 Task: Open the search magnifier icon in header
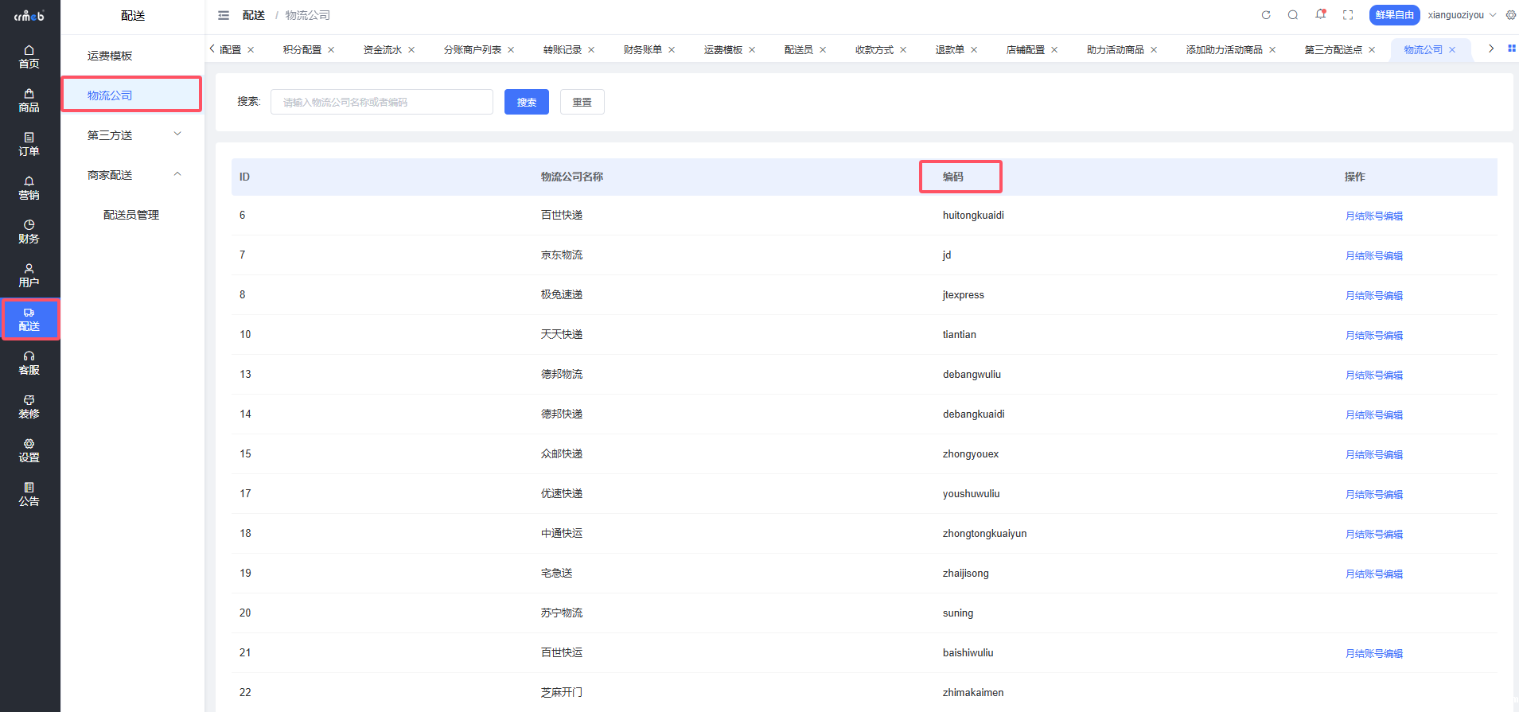[1293, 15]
